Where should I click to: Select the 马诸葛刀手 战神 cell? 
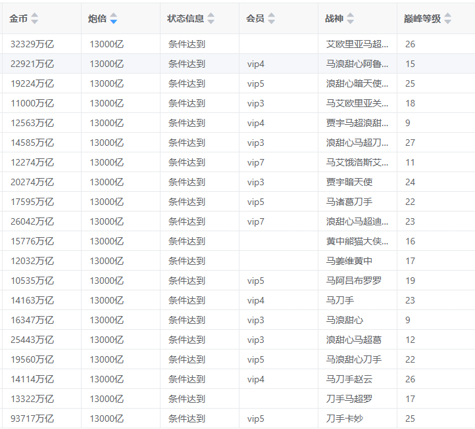coord(349,202)
